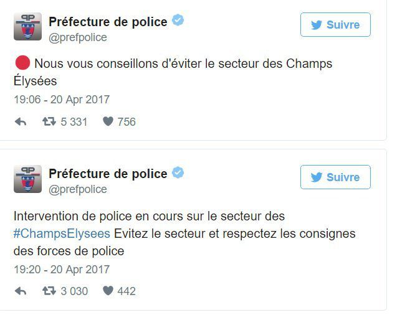Follow via the top Suivre button
Viewport: 415px width, 315px height.
tap(335, 25)
